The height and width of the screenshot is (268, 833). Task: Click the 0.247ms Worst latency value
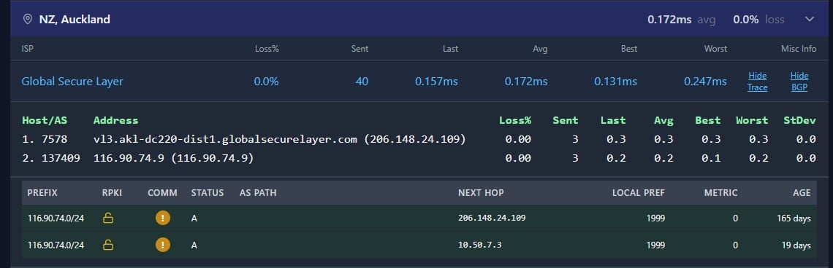[x=705, y=82]
